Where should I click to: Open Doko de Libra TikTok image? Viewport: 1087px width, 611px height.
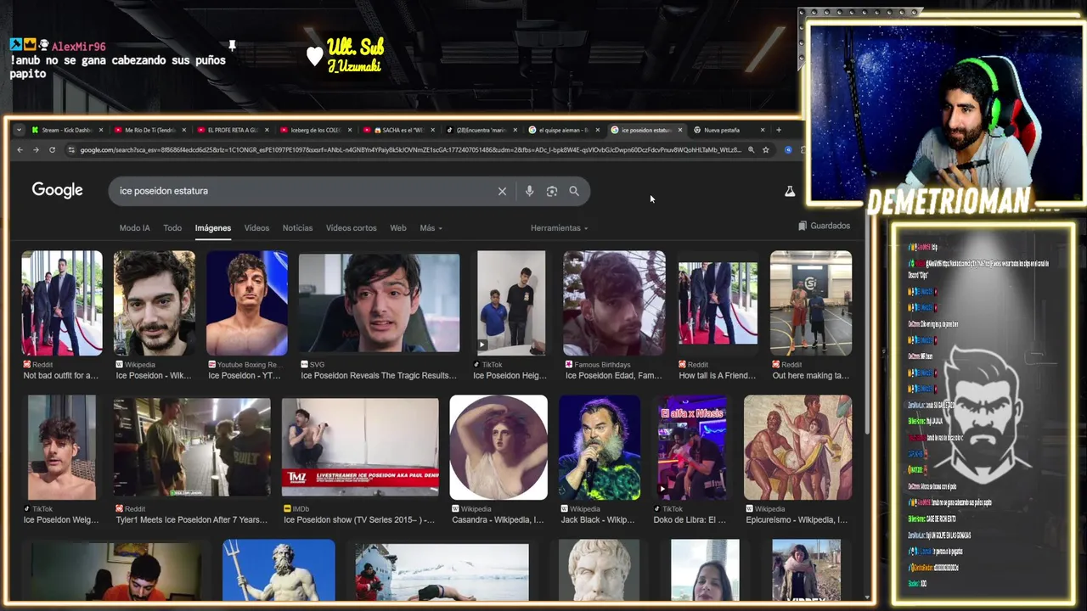pyautogui.click(x=692, y=447)
